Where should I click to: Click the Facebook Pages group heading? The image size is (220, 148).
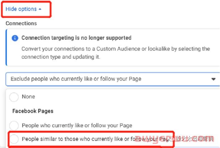(x=33, y=111)
